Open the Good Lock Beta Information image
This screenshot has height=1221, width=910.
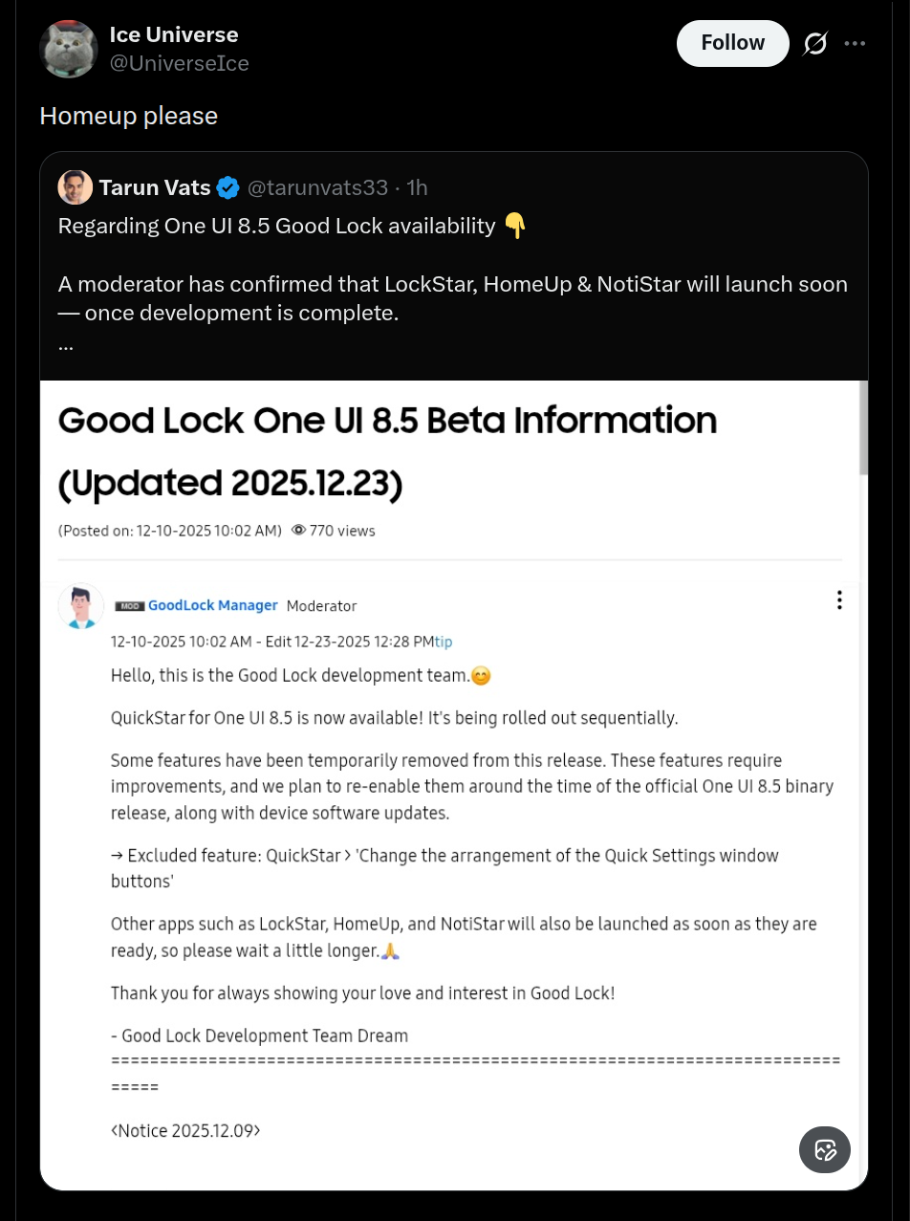pyautogui.click(x=454, y=784)
